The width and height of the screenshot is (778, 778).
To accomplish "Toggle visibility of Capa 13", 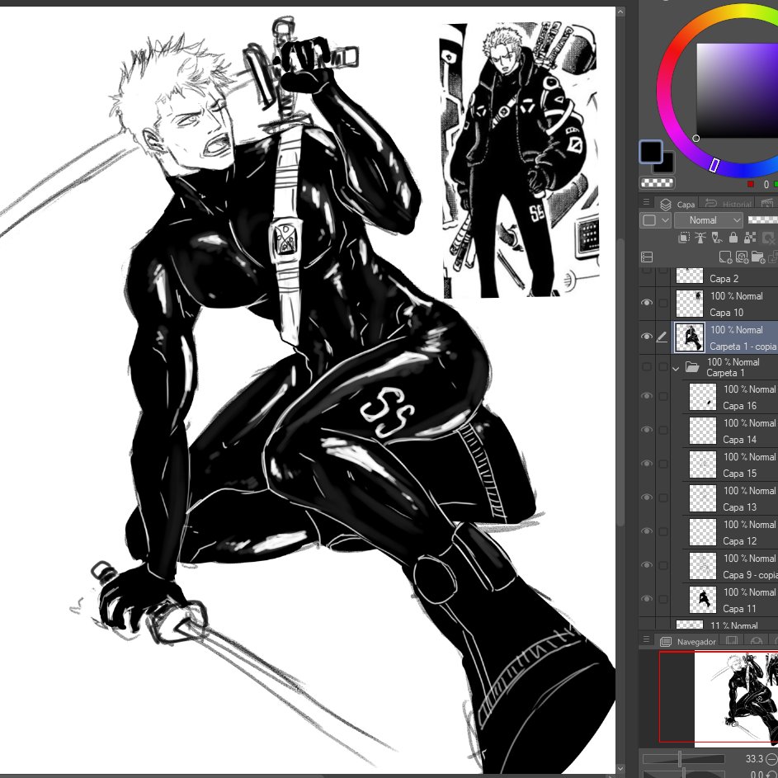I will tap(647, 497).
